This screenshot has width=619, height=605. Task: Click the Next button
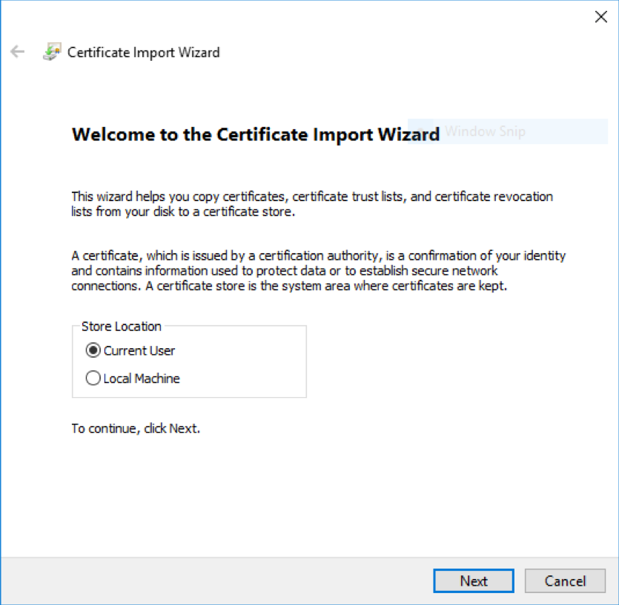point(473,581)
